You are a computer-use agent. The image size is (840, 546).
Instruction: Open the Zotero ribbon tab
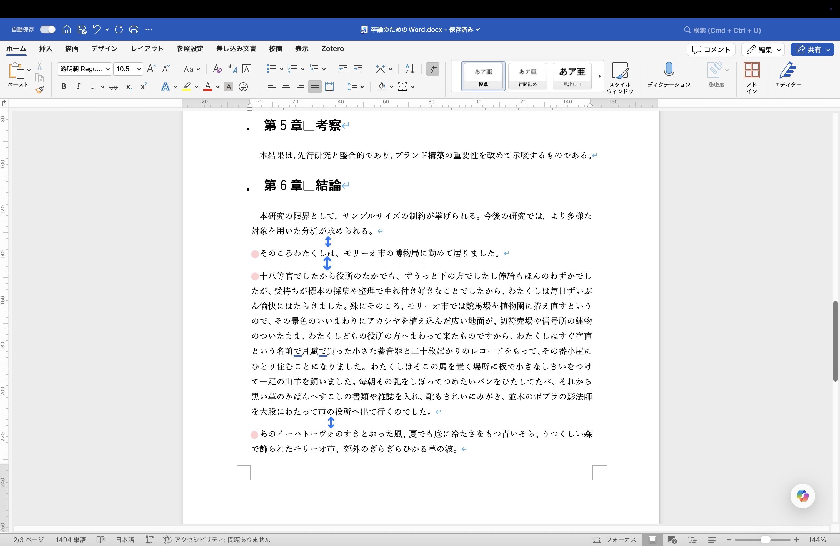pos(332,49)
